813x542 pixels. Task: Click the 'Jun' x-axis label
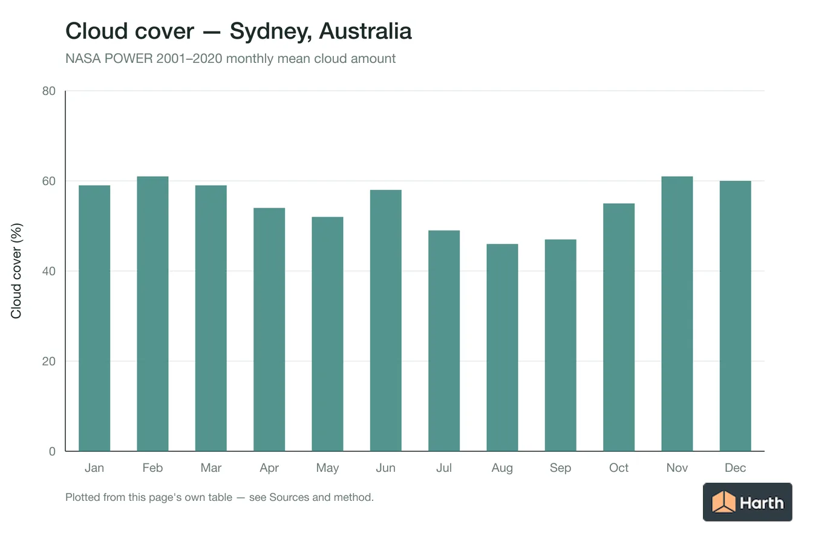pos(386,468)
